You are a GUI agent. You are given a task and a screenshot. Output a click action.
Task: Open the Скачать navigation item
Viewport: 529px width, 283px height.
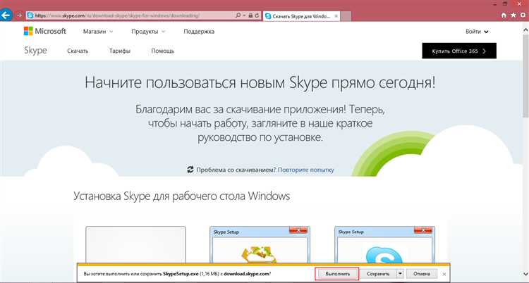(x=78, y=51)
